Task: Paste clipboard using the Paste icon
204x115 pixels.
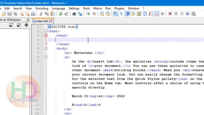Action: (x=53, y=14)
